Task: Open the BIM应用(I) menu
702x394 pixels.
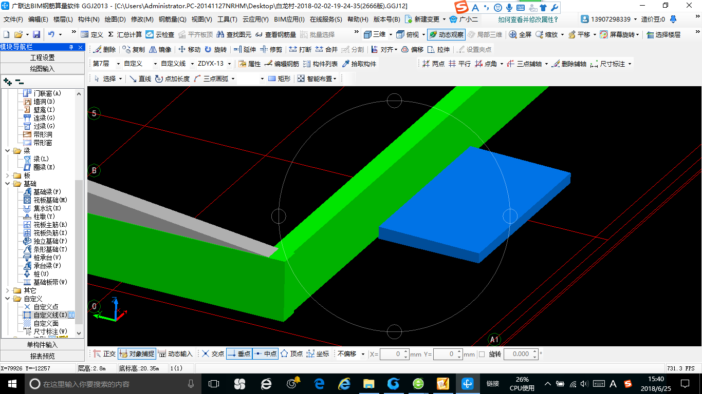Action: tap(289, 19)
